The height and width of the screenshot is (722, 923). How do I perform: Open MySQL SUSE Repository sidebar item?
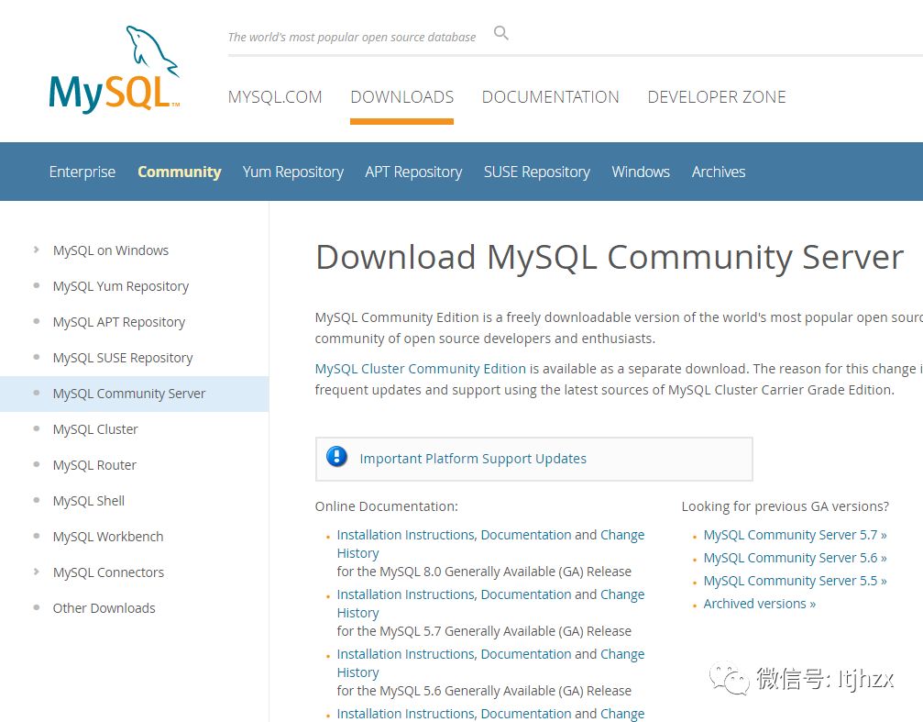123,358
